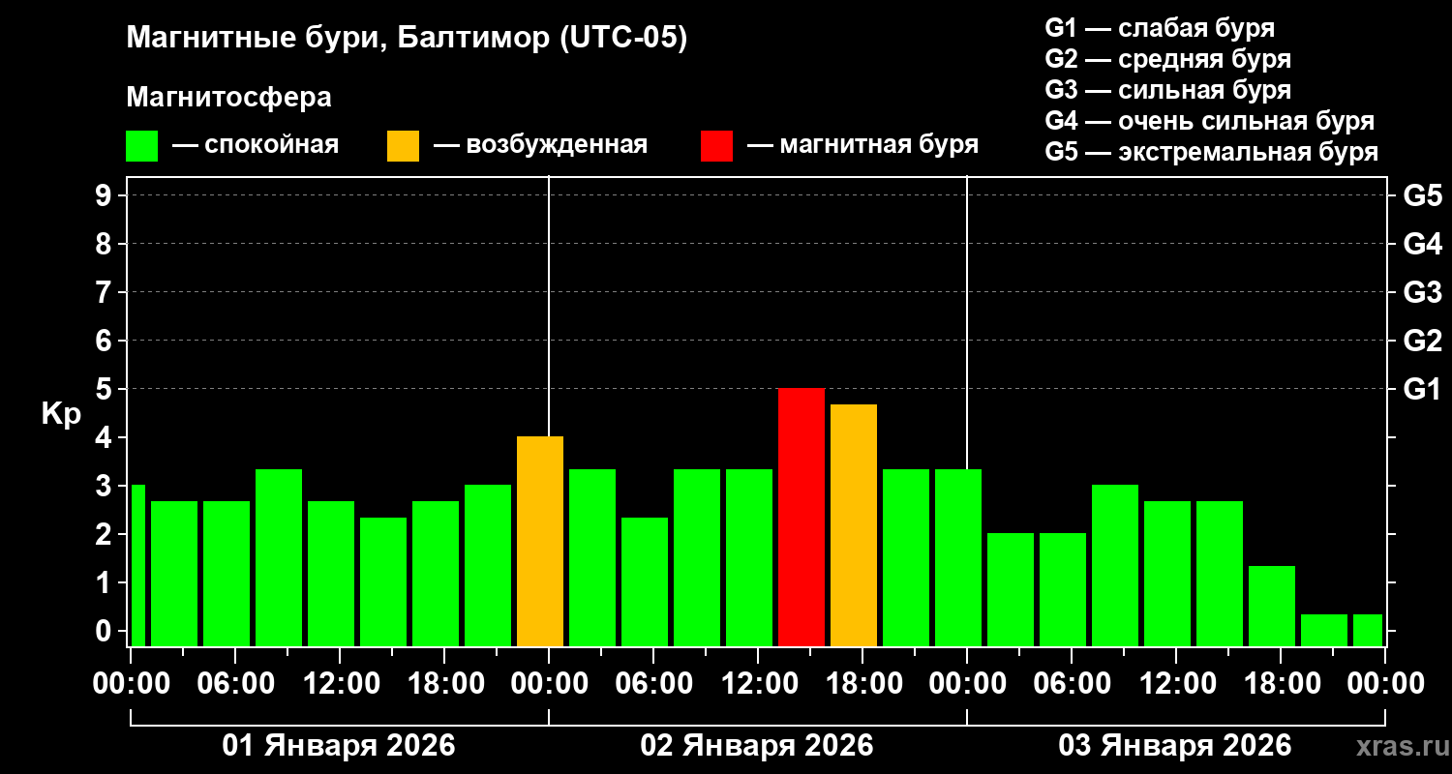1452x774 pixels.
Task: Click the orange 'возбужденная' legend swatch
Action: [403, 146]
